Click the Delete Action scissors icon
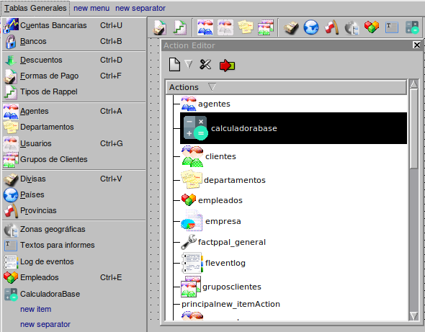The width and height of the screenshot is (425, 332). coord(205,65)
